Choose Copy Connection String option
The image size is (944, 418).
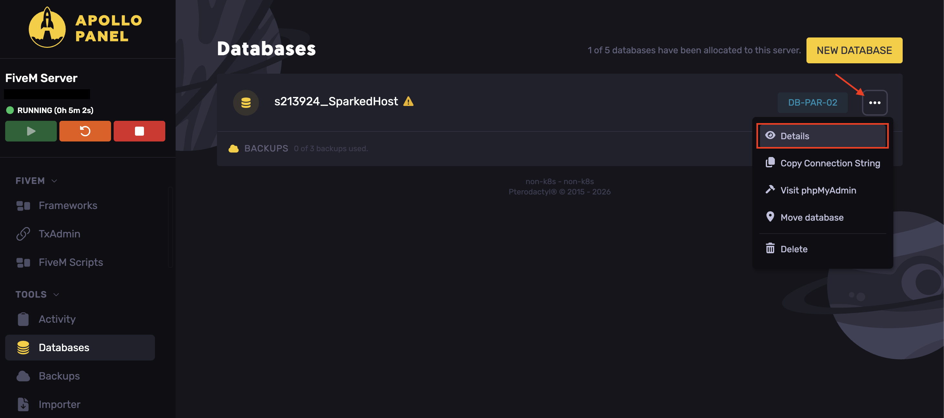[822, 163]
